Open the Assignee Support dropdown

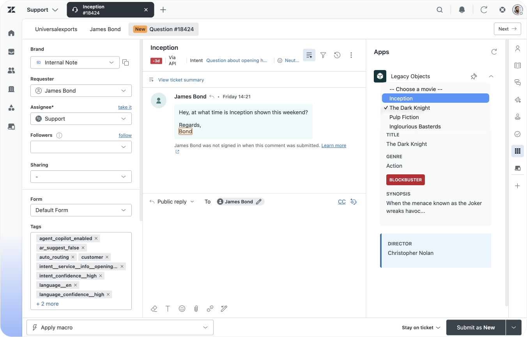[x=81, y=119]
